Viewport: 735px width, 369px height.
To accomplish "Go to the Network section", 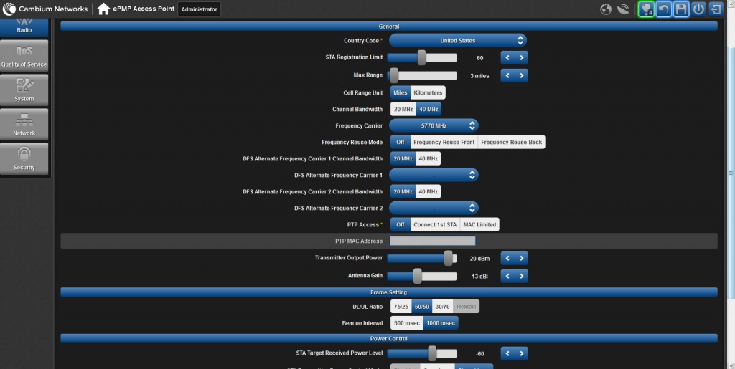I will 24,124.
